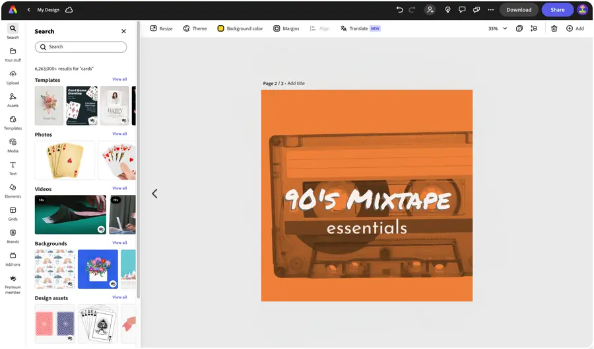This screenshot has height=349, width=594.
Task: Open the Media panel in sidebar
Action: pos(13,145)
